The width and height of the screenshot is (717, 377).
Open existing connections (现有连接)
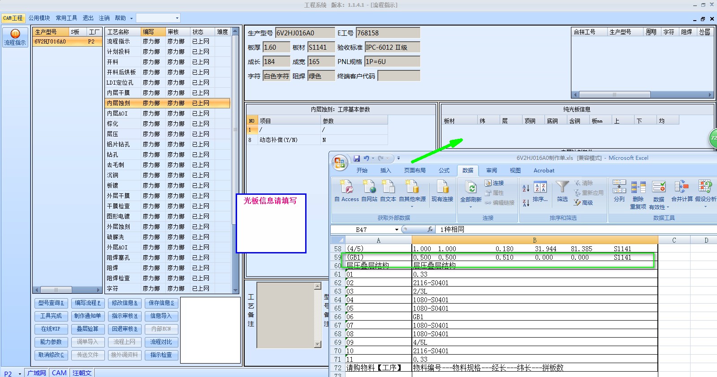pos(442,191)
